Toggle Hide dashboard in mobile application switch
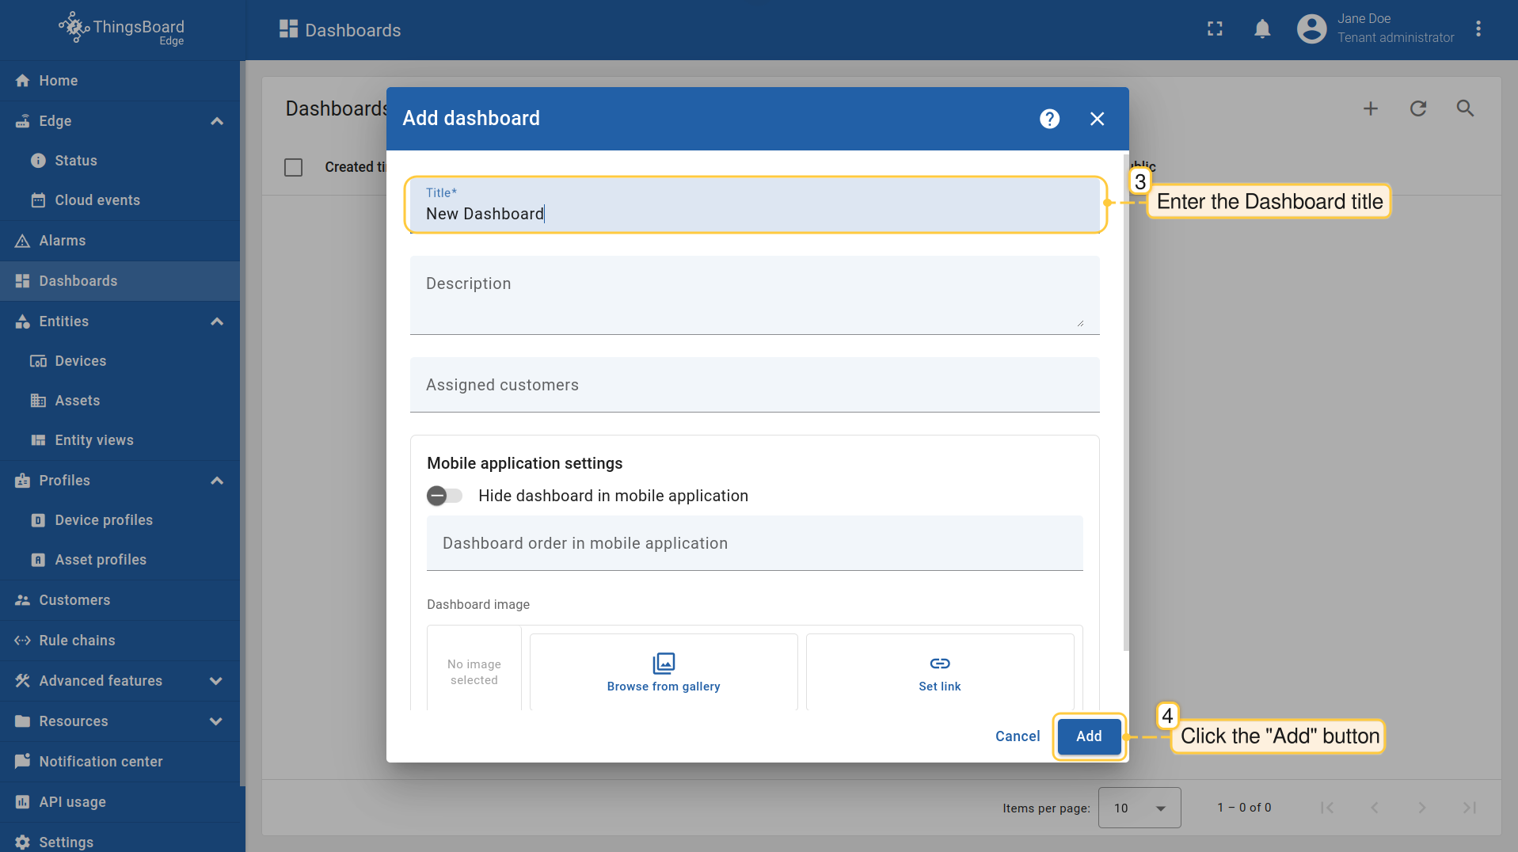Viewport: 1518px width, 852px height. pos(444,496)
